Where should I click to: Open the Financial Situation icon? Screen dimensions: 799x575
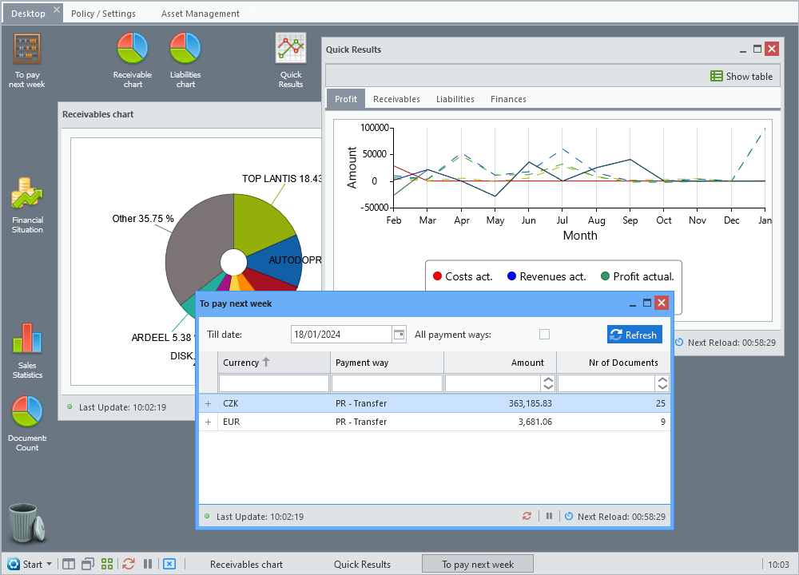(27, 205)
